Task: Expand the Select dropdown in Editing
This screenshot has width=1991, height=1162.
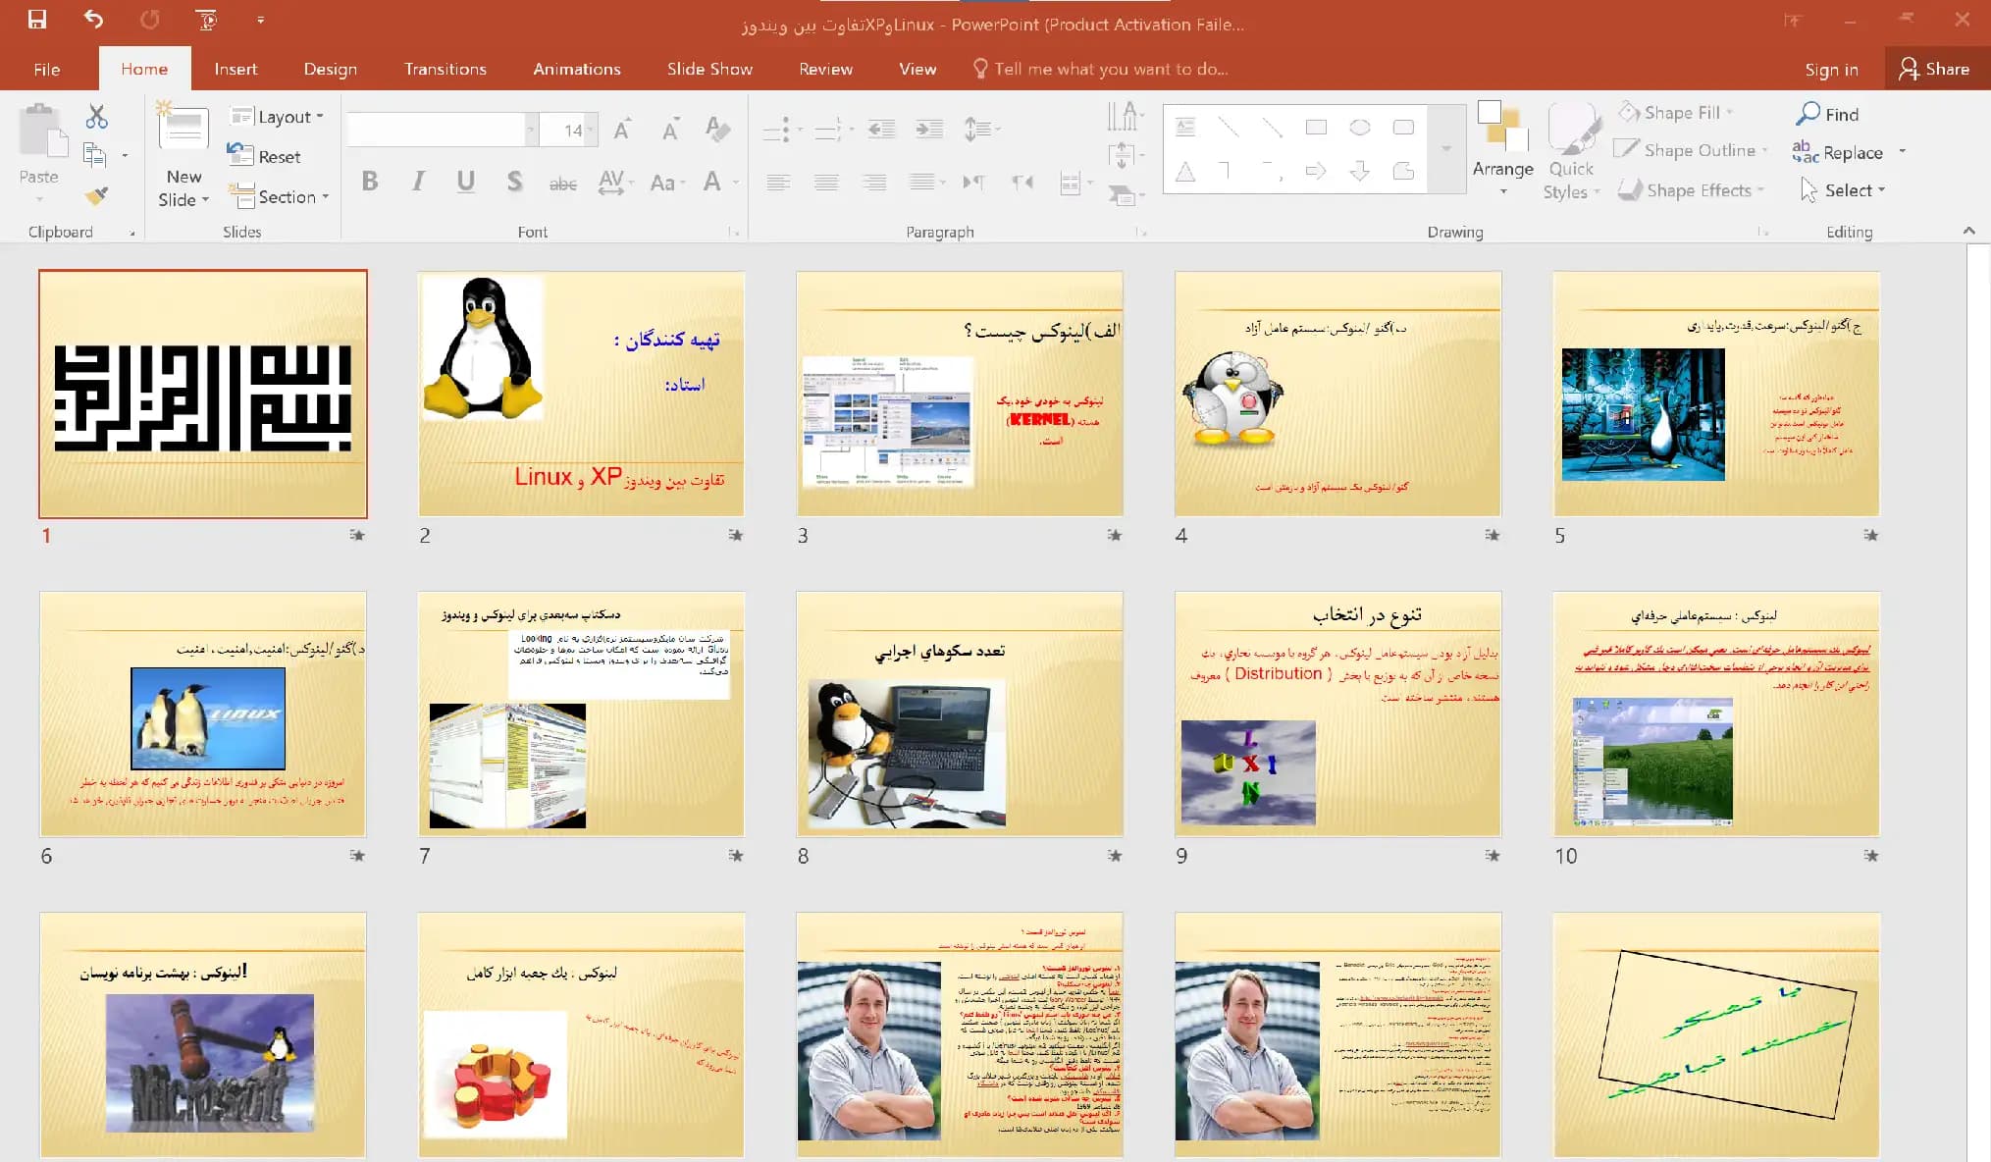Action: coord(1843,190)
